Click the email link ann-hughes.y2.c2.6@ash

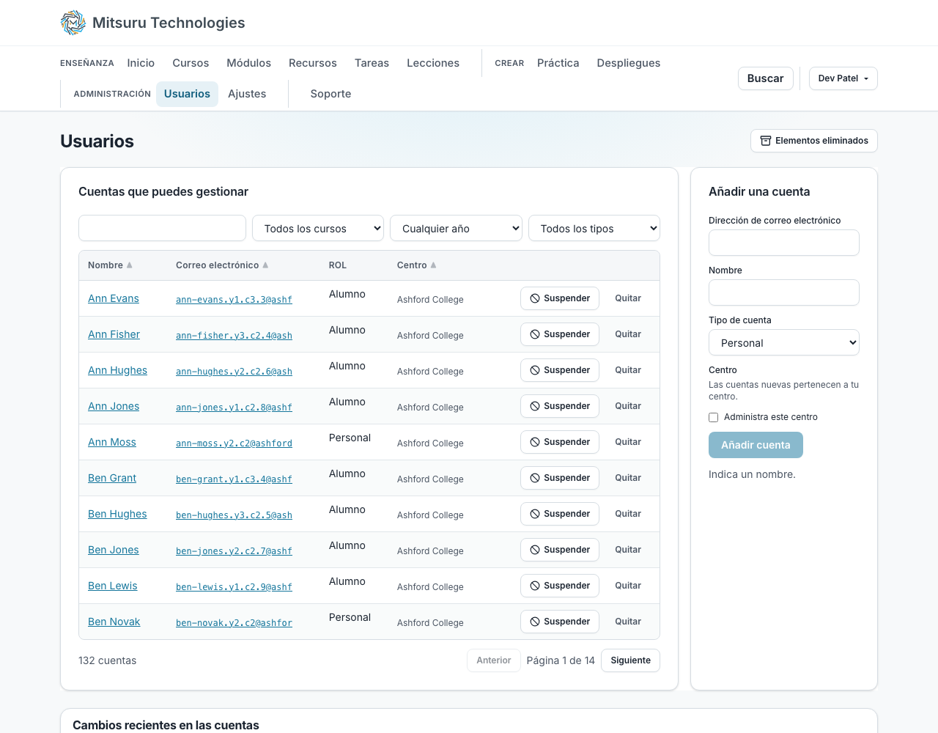coord(234,372)
